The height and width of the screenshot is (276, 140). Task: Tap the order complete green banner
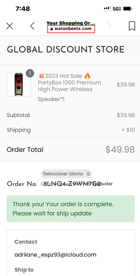pos(71,209)
